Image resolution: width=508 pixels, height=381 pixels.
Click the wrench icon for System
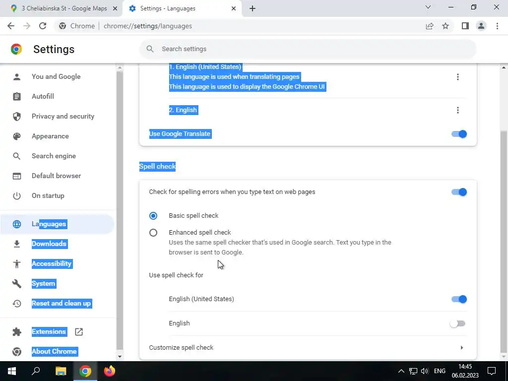click(x=16, y=283)
